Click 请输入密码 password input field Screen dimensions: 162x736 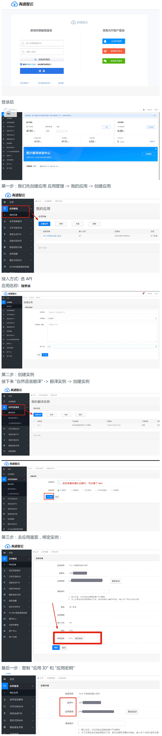pyautogui.click(x=42, y=52)
